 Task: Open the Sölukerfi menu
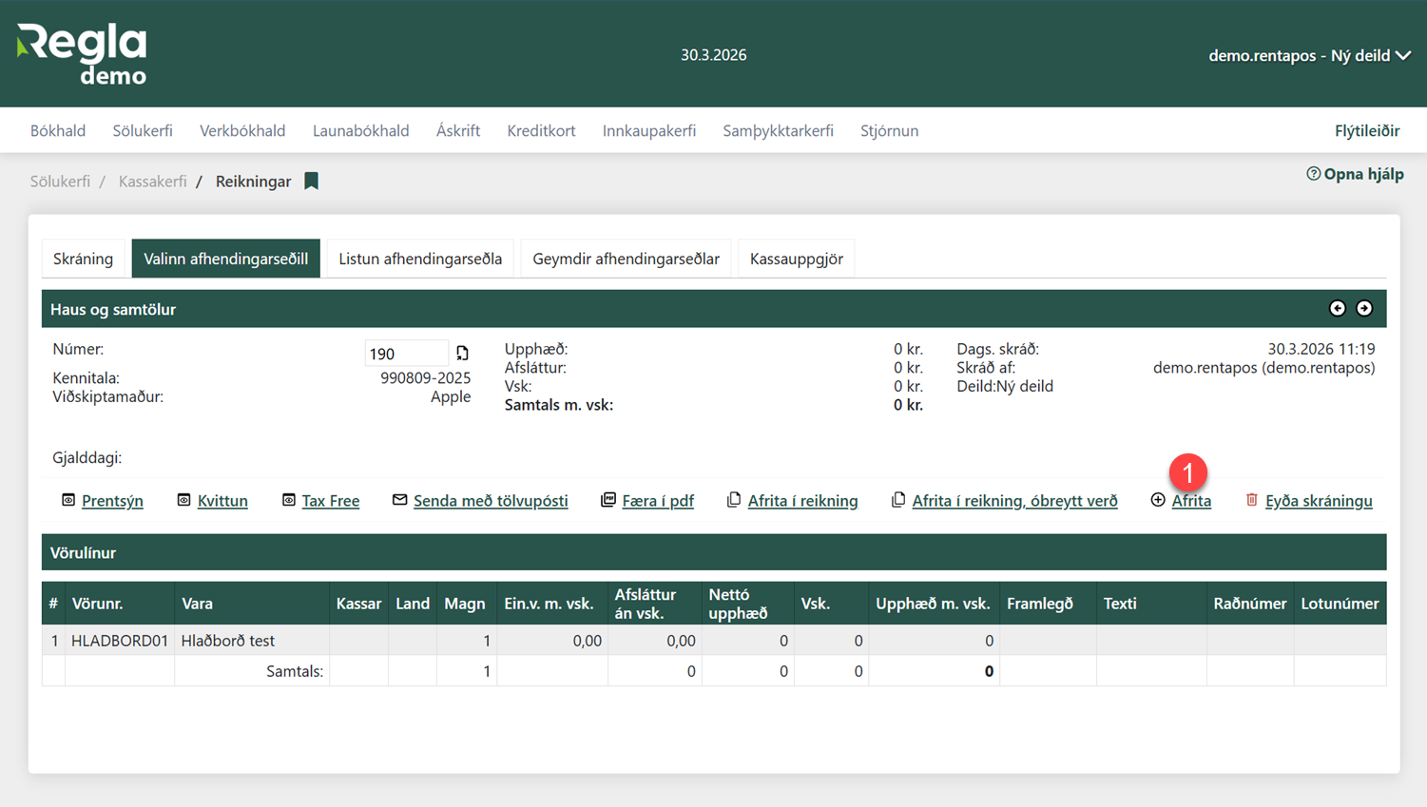tap(143, 131)
